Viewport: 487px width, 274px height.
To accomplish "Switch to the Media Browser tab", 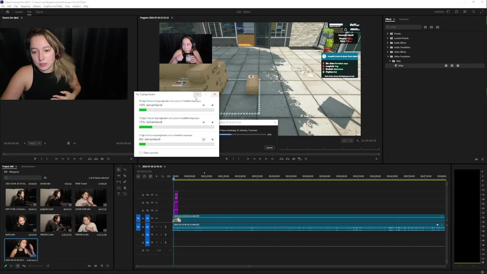I will point(28,166).
